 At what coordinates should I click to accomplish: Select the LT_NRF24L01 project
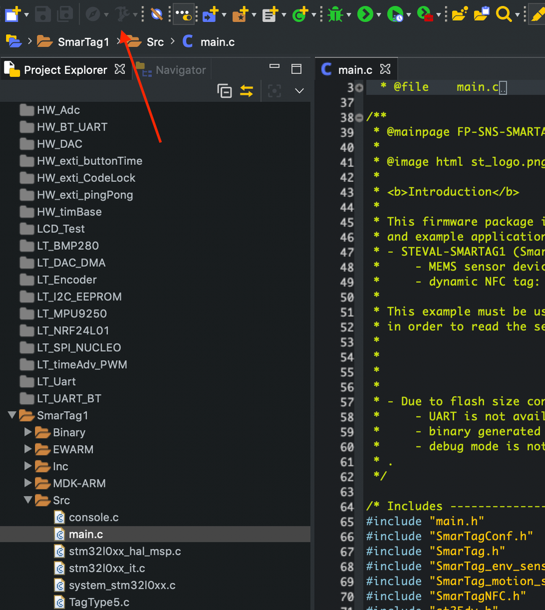[x=73, y=331]
